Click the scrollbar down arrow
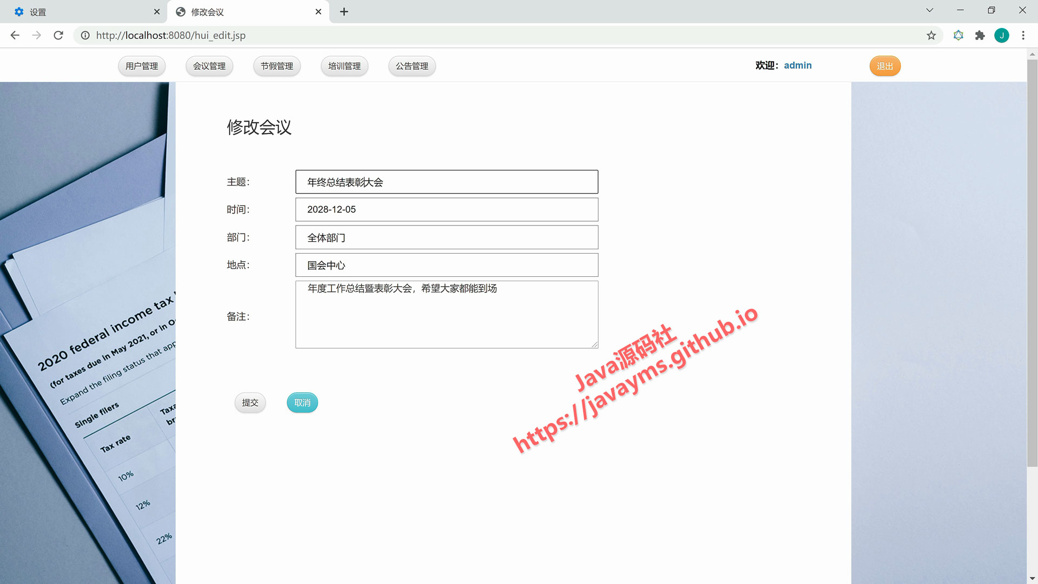 coord(1032,579)
